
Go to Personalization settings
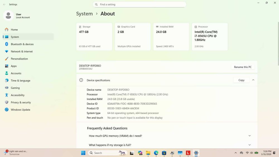(x=28, y=59)
